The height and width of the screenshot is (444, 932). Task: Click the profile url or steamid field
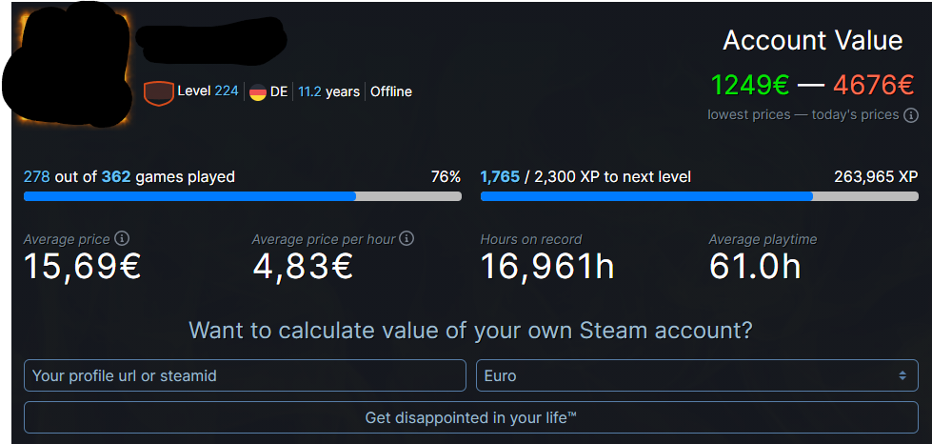click(245, 375)
